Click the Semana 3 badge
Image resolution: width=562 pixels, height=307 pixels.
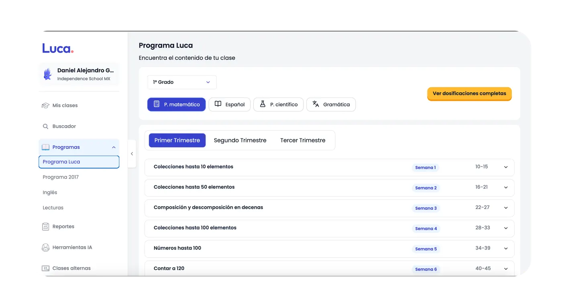426,208
